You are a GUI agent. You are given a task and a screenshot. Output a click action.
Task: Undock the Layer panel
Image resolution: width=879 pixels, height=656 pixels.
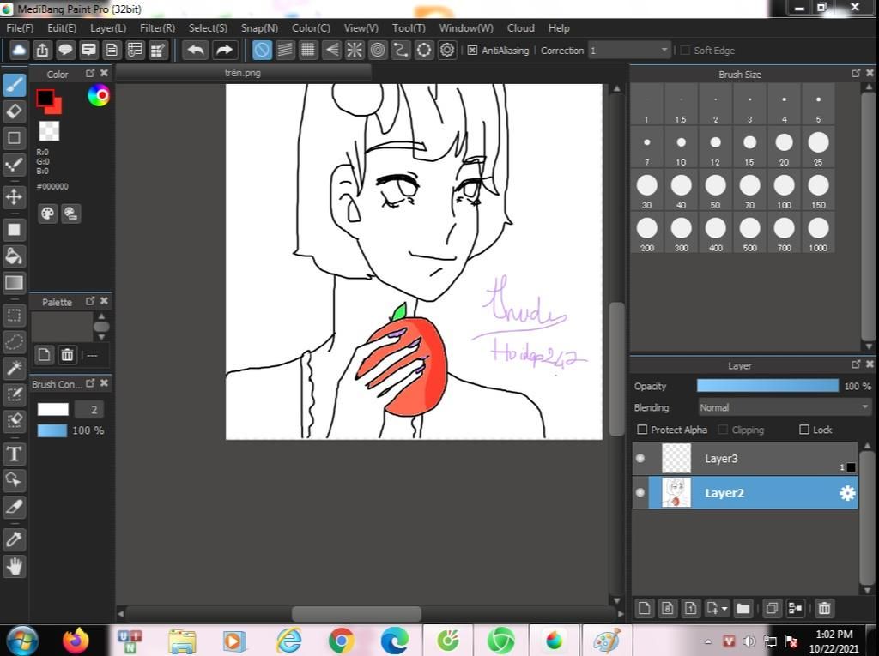pyautogui.click(x=856, y=364)
